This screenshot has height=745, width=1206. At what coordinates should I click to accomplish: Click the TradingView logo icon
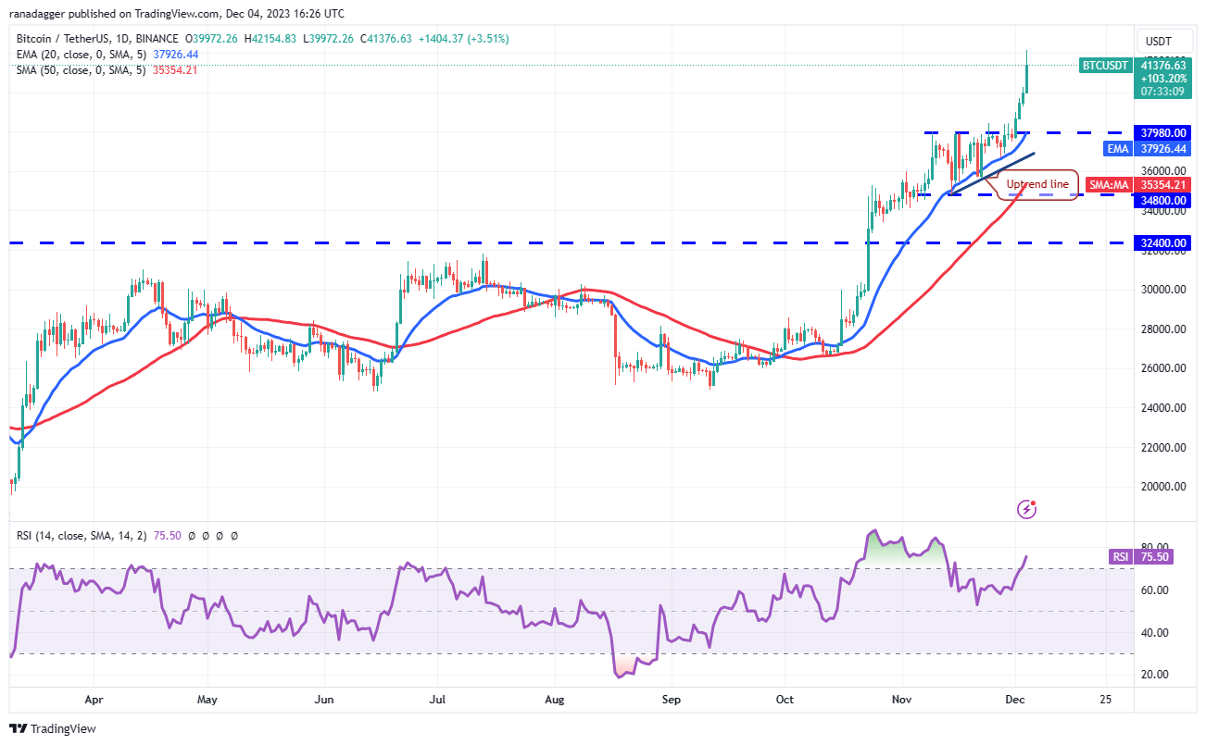click(x=20, y=729)
